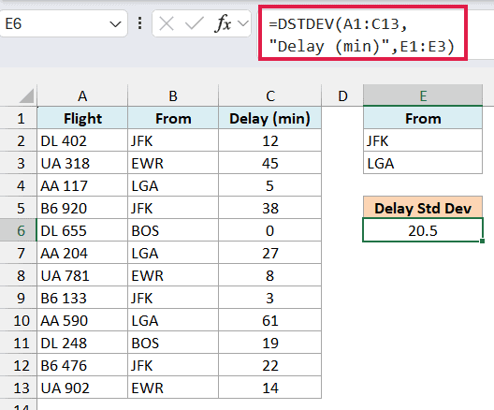Screen dimensions: 494x410
Task: Select cell with AA 204
Action: coord(82,253)
